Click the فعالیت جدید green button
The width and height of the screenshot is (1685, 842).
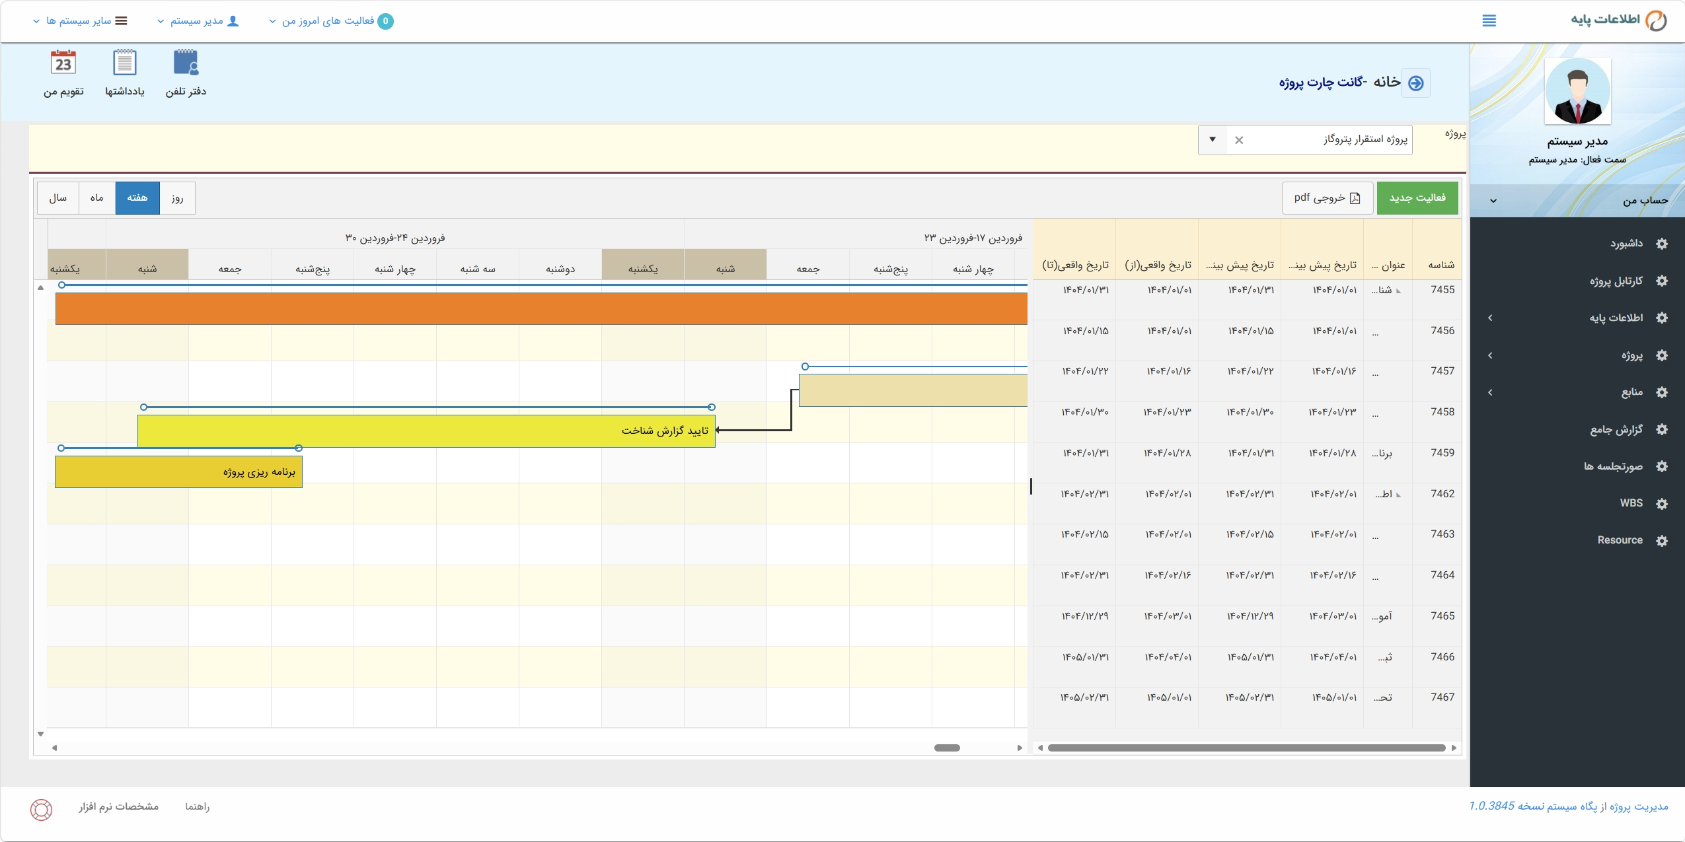pyautogui.click(x=1417, y=198)
